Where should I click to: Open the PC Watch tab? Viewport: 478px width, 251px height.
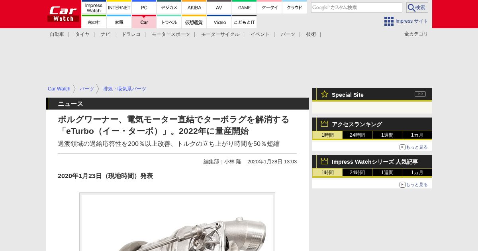pyautogui.click(x=144, y=7)
